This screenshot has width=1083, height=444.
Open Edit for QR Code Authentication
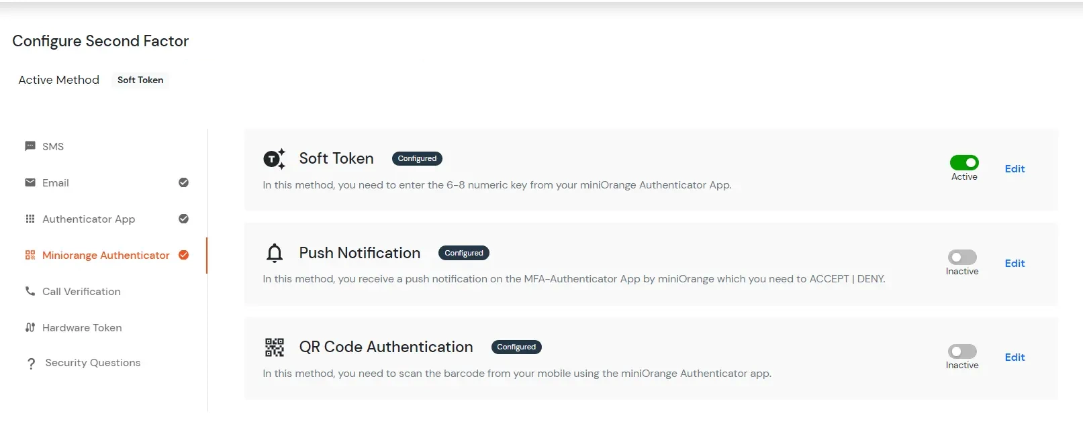(x=1015, y=357)
